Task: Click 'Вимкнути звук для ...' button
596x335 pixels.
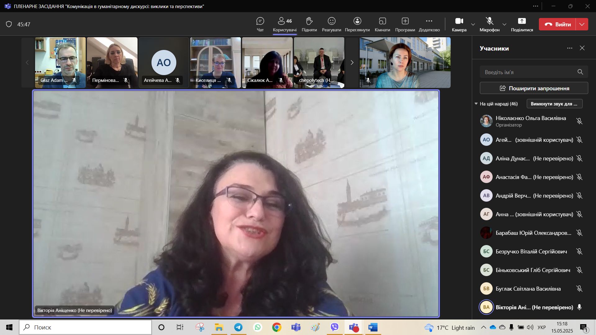Action: tap(554, 104)
